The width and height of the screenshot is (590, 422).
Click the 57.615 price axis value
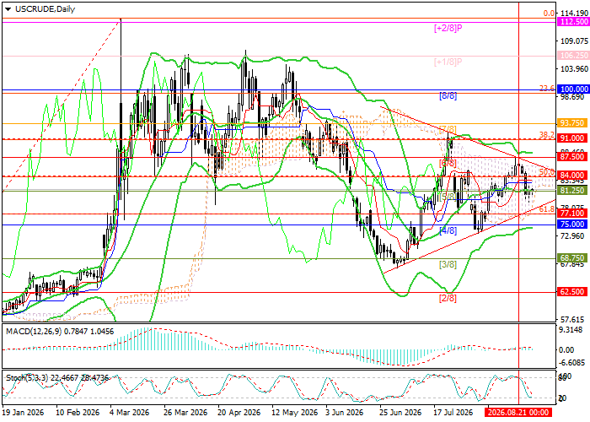click(x=573, y=320)
